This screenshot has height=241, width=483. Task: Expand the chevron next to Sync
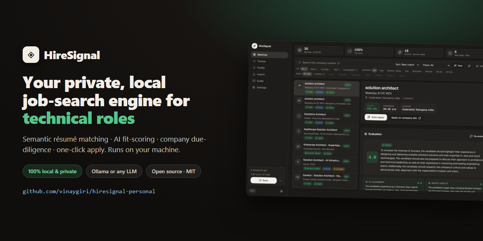[x=280, y=181]
